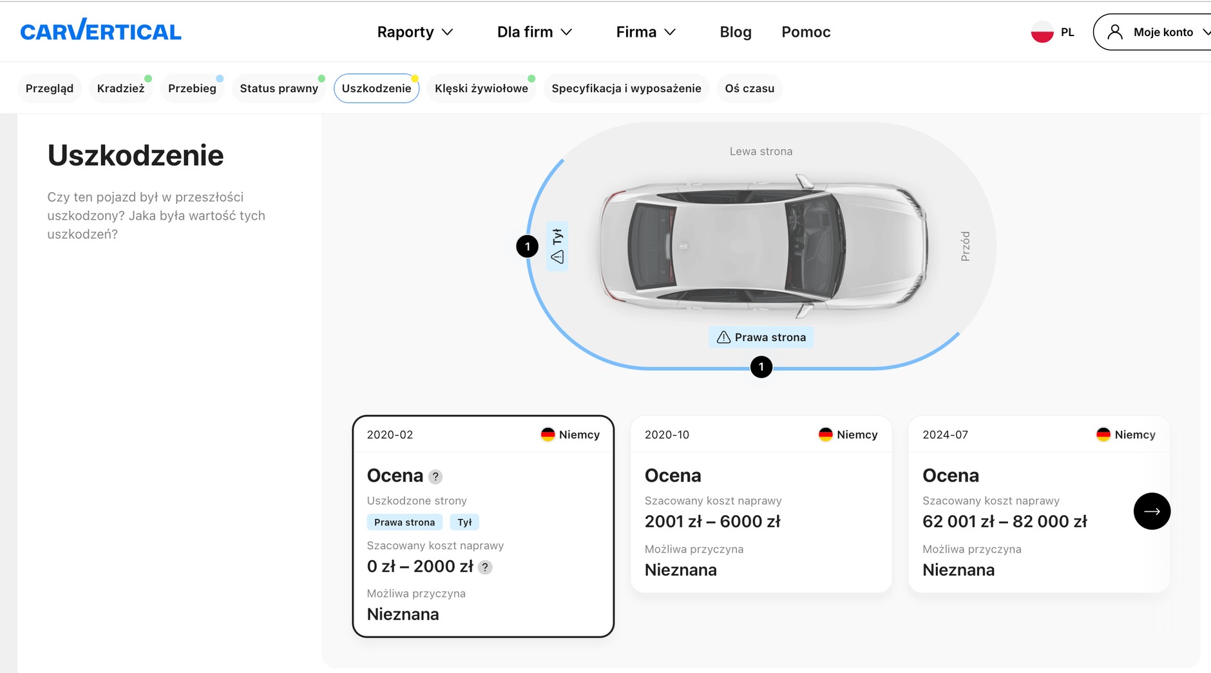Image resolution: width=1211 pixels, height=673 pixels.
Task: Open the Dla firm dropdown
Action: 534,32
